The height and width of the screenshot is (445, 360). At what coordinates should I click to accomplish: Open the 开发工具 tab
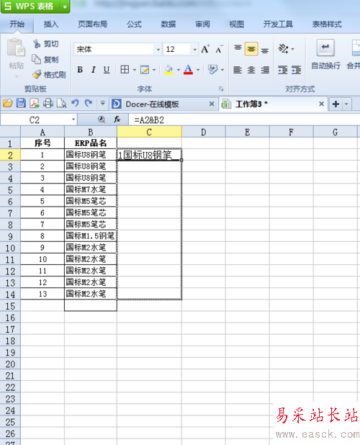click(278, 24)
